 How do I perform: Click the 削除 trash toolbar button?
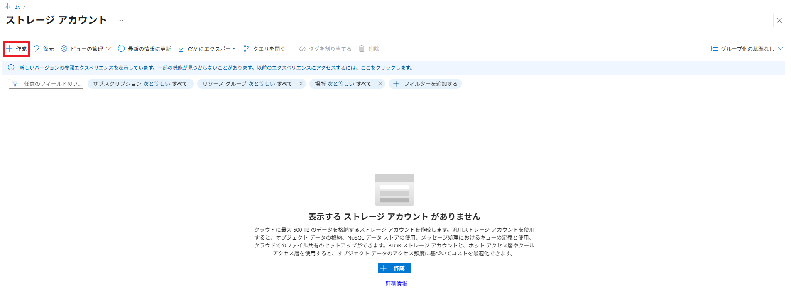click(369, 49)
